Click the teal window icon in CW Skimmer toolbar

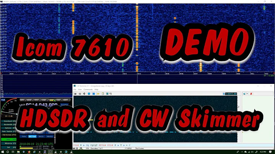107,94
